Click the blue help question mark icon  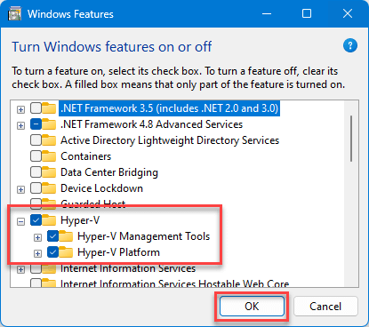[350, 45]
